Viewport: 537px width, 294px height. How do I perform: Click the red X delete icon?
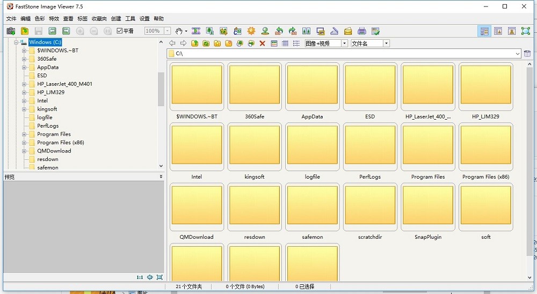click(263, 43)
